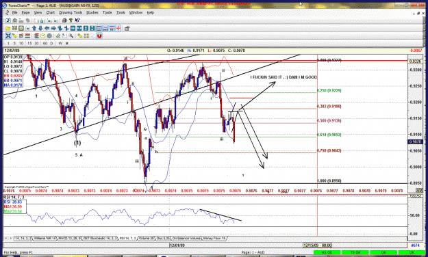Viewport: 428px width, 257px height.
Task: Set the 10 minute timeframe
Action: click(x=21, y=43)
